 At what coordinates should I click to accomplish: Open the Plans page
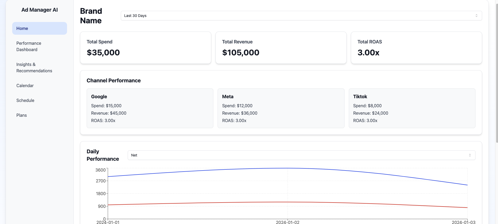(39, 115)
